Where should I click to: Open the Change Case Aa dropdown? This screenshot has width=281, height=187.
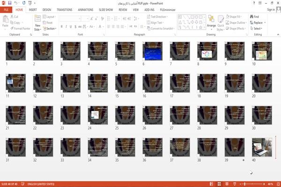click(92, 27)
